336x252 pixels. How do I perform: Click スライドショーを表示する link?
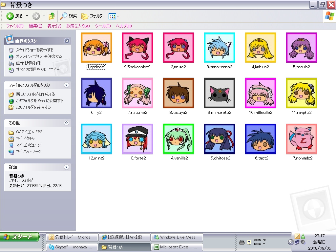coord(35,50)
